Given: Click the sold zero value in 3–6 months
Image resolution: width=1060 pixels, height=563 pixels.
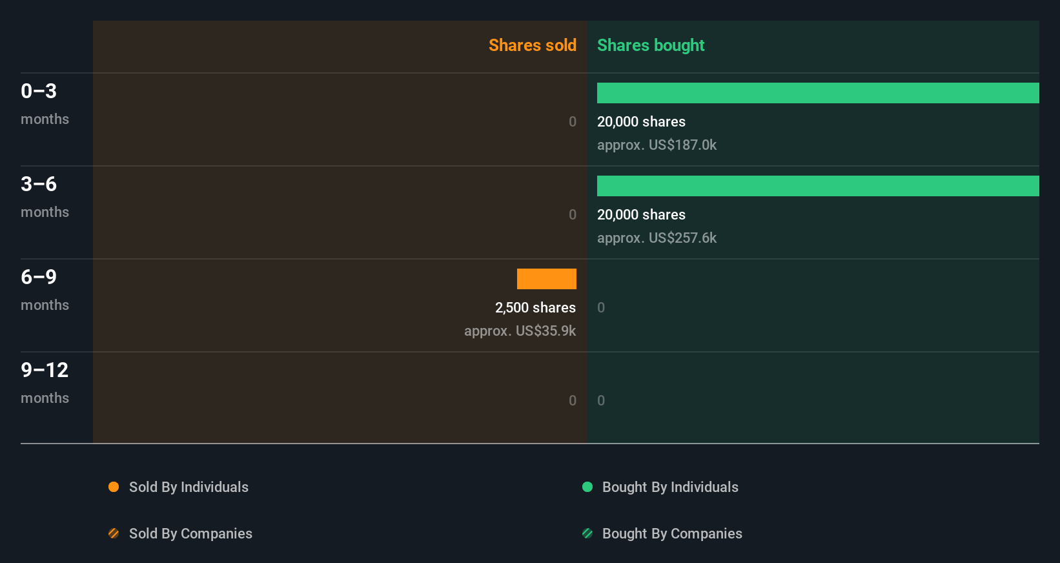Looking at the screenshot, I should click(x=573, y=214).
